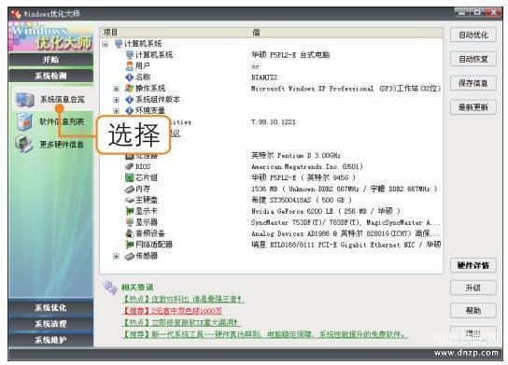Screen dimensions: 508x365
Task: Select the 华硕 P5PL2-E 台式电脑 value
Action: click(290, 55)
